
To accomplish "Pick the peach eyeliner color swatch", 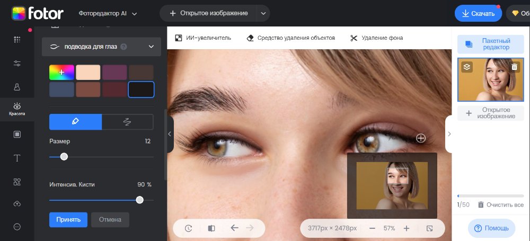I will [x=88, y=73].
